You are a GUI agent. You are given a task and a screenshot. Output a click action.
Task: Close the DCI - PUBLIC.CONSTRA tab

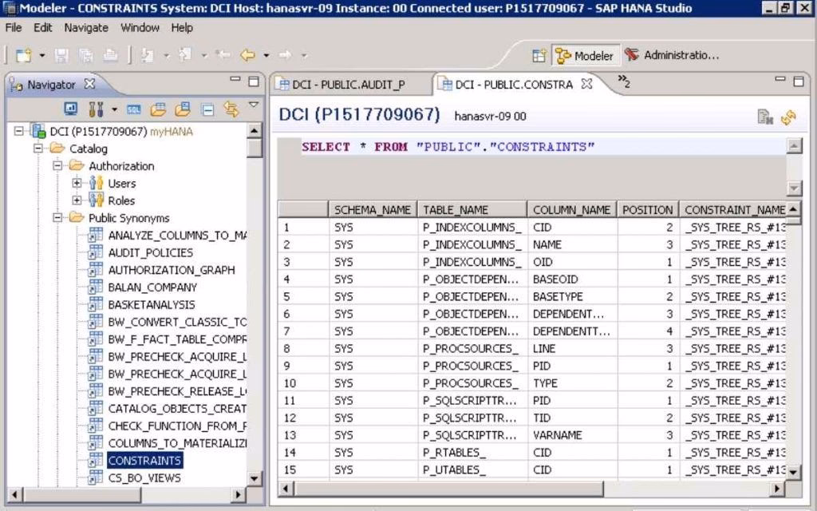coord(586,83)
